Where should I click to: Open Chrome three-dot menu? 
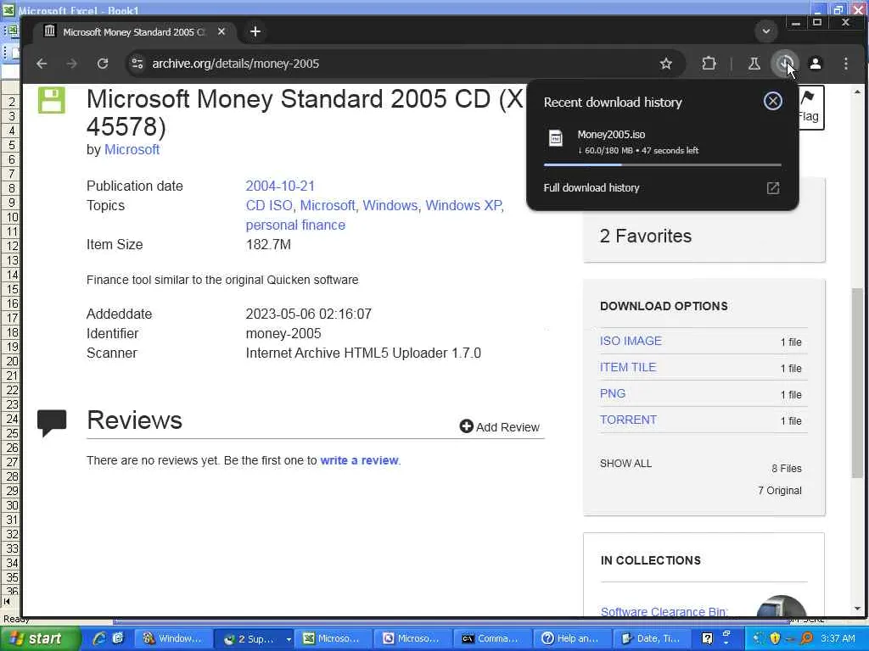point(846,64)
